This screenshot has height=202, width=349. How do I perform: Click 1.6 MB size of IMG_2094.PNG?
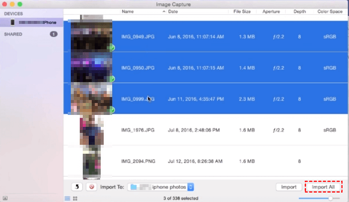pyautogui.click(x=247, y=161)
